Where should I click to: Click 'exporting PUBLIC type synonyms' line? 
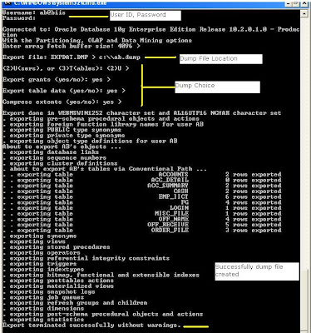(x=62, y=130)
